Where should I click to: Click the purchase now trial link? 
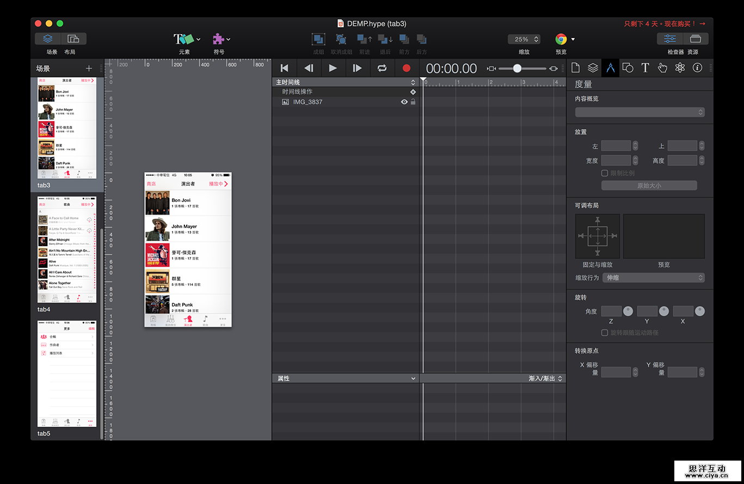(x=665, y=24)
